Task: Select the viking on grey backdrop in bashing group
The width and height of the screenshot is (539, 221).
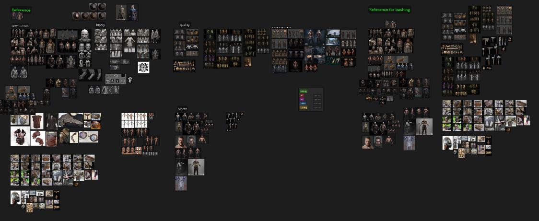Action: point(424,127)
